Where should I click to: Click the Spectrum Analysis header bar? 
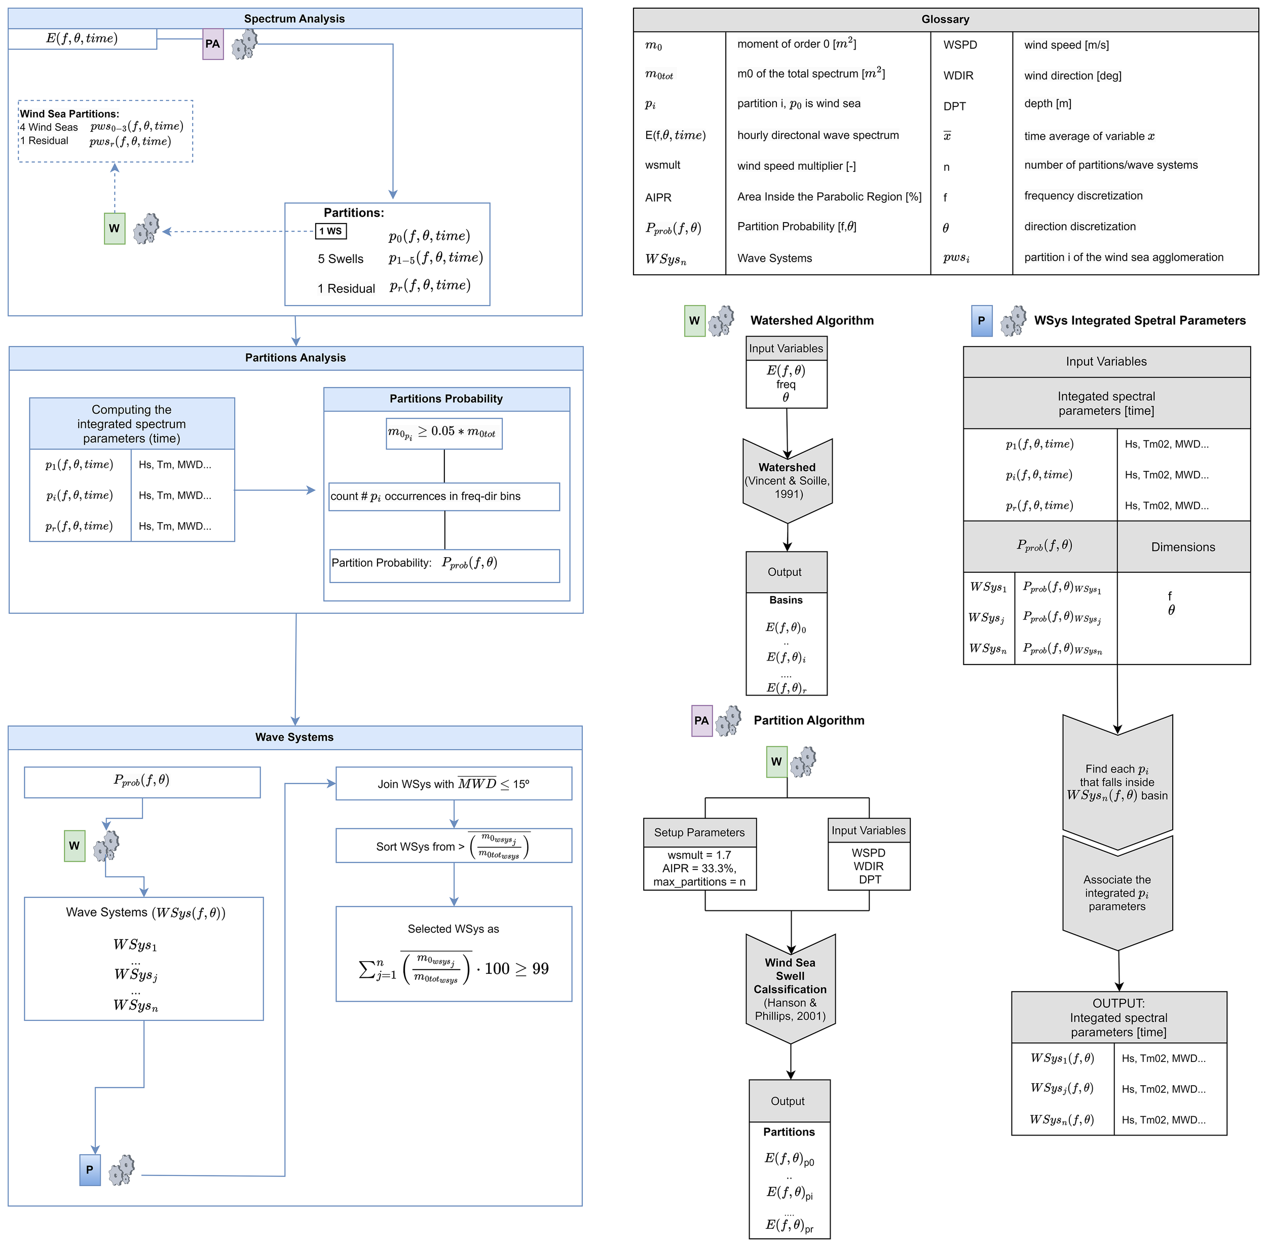(294, 18)
